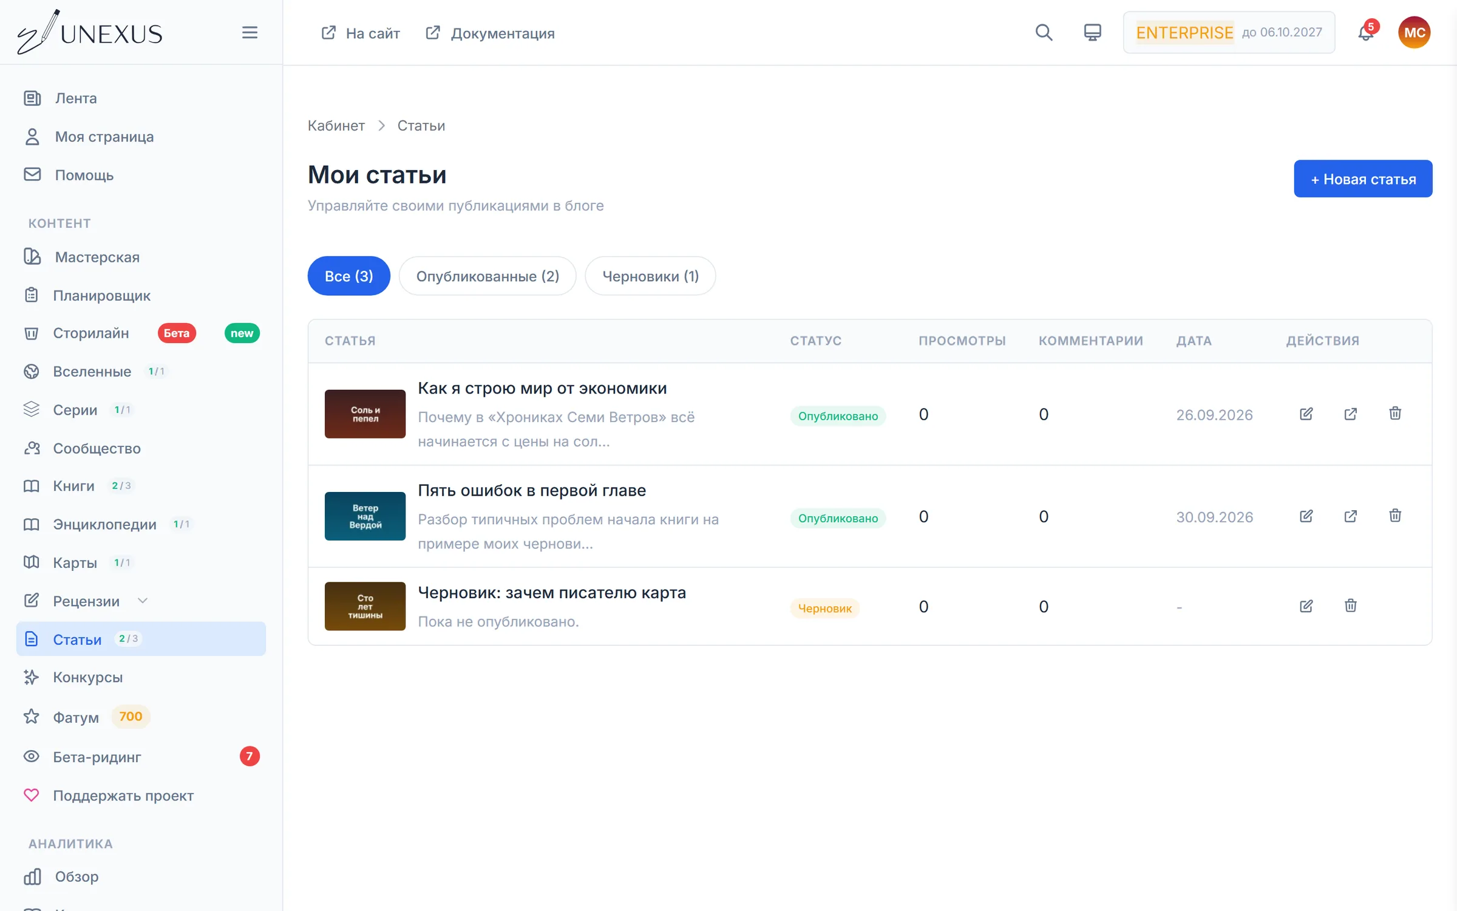Image resolution: width=1457 pixels, height=911 pixels.
Task: Go to 'Кабинет' breadcrumb
Action: coord(336,126)
